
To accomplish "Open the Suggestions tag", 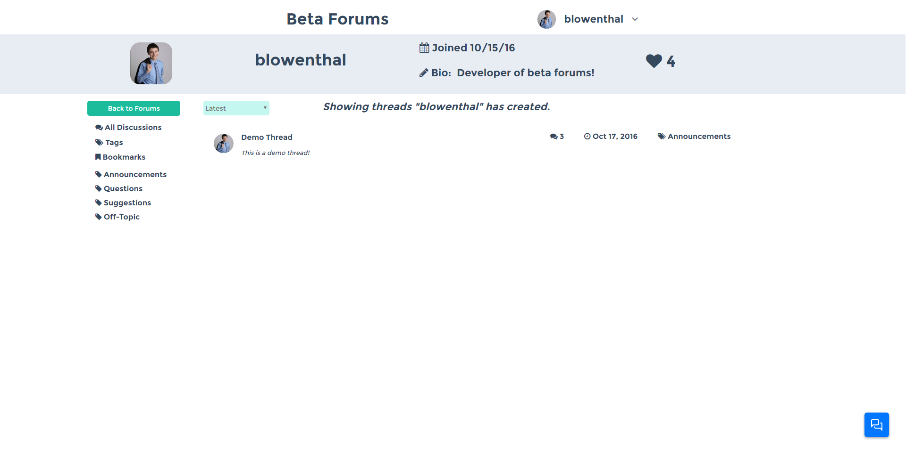I will pos(127,203).
